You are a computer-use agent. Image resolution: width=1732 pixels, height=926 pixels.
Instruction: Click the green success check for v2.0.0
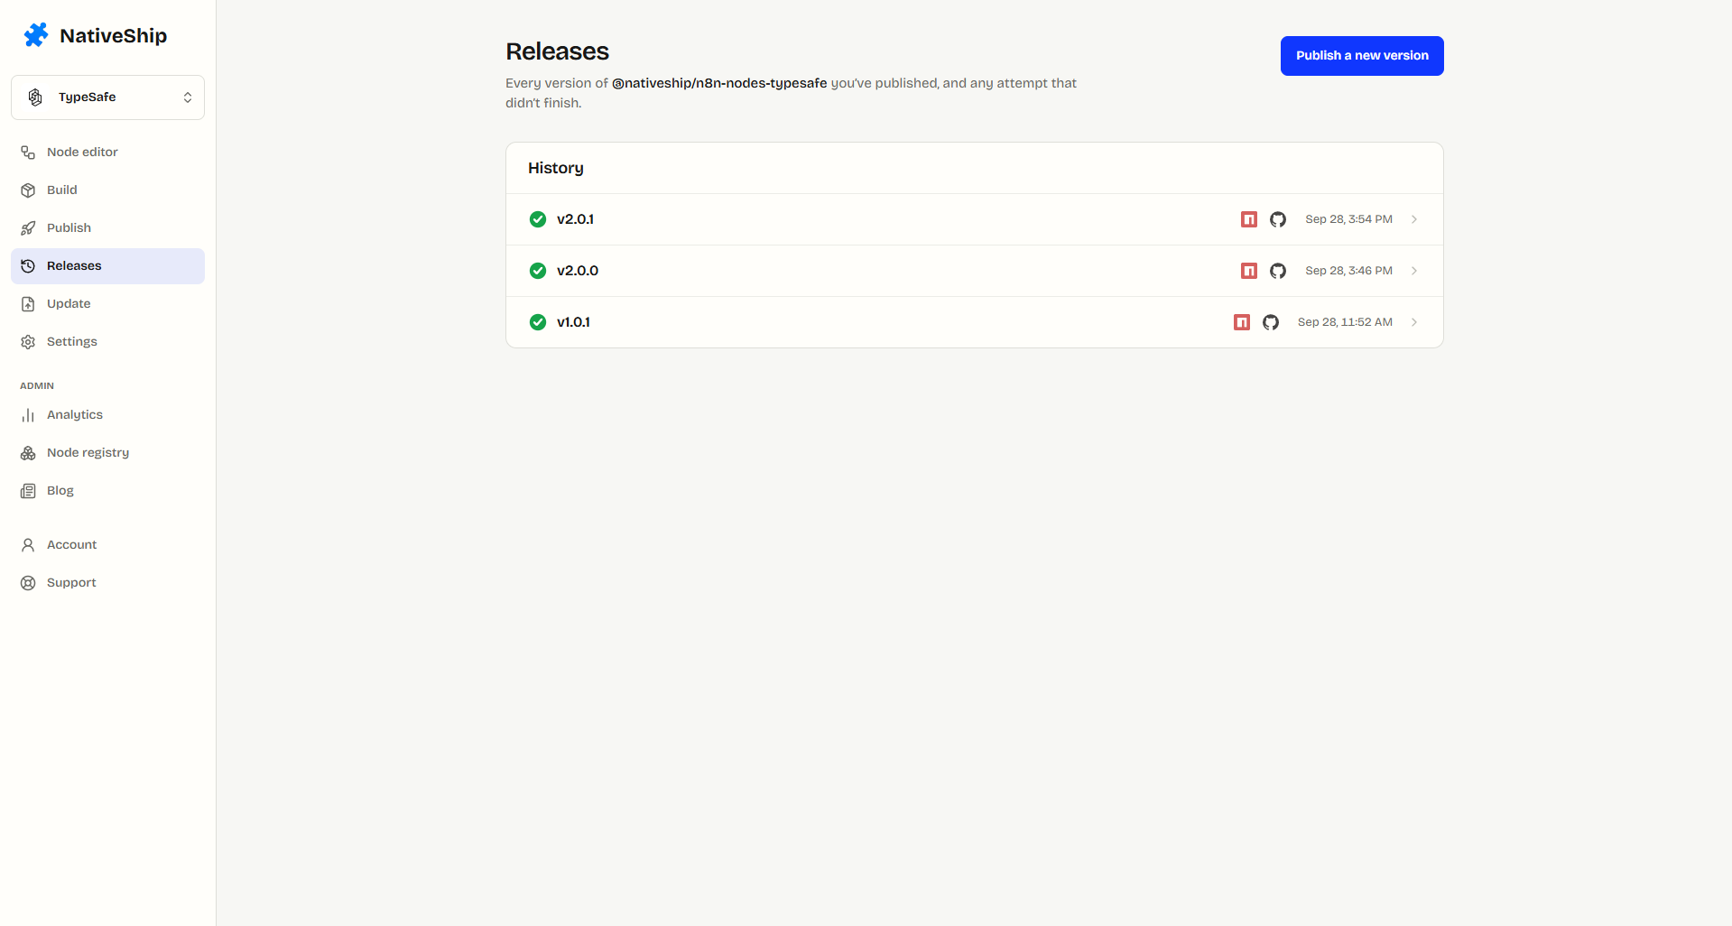(x=538, y=271)
